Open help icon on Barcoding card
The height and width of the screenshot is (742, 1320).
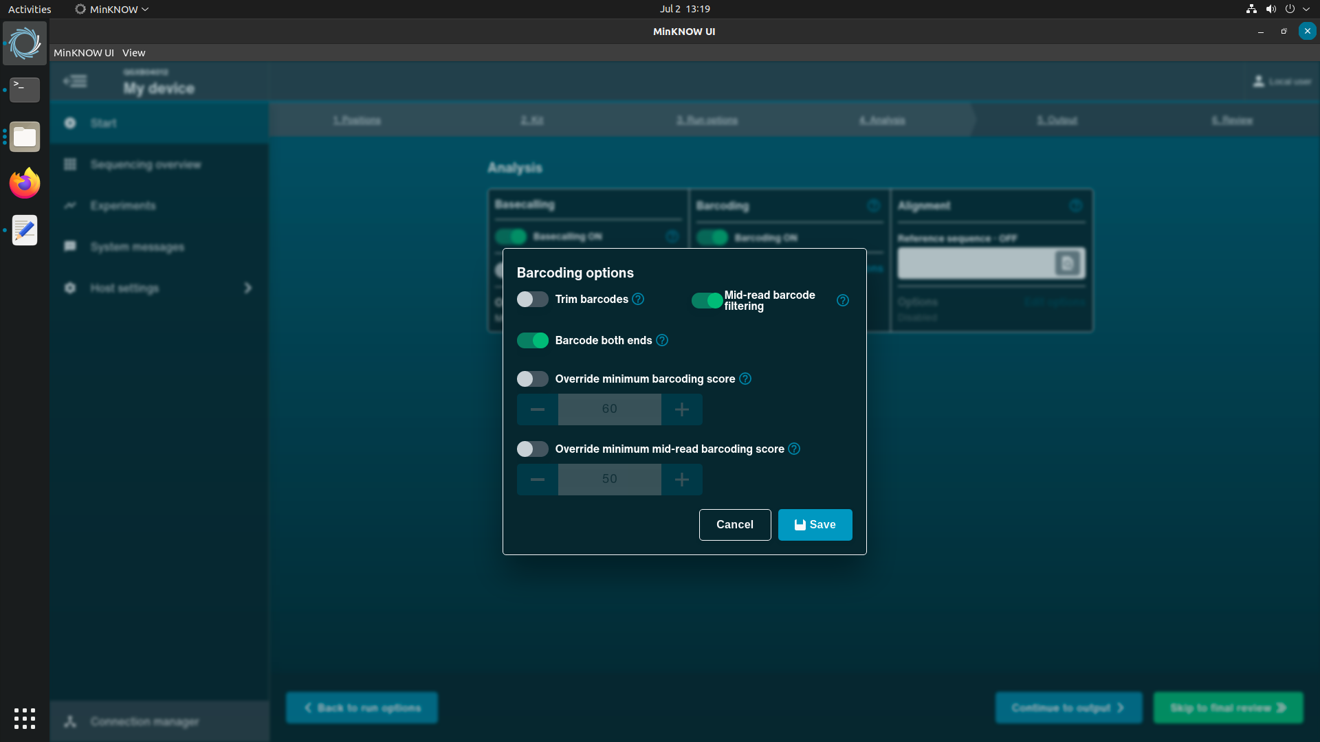coord(874,206)
